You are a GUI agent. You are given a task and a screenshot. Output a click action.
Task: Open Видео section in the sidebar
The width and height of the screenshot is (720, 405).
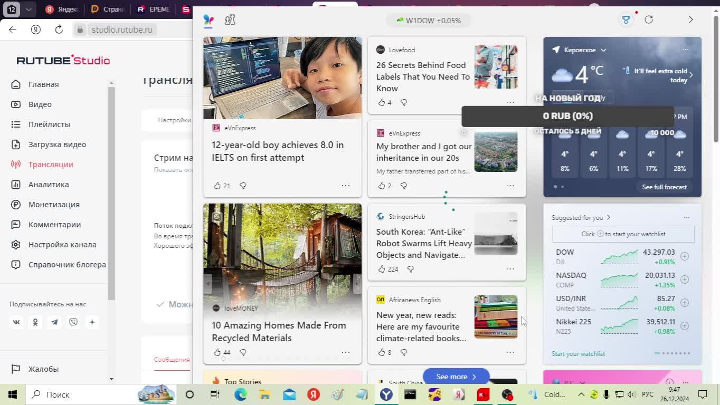pos(40,104)
